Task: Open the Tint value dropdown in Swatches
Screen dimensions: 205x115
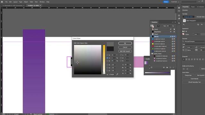Action: coord(171,26)
